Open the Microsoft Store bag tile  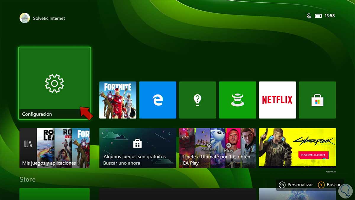click(317, 100)
